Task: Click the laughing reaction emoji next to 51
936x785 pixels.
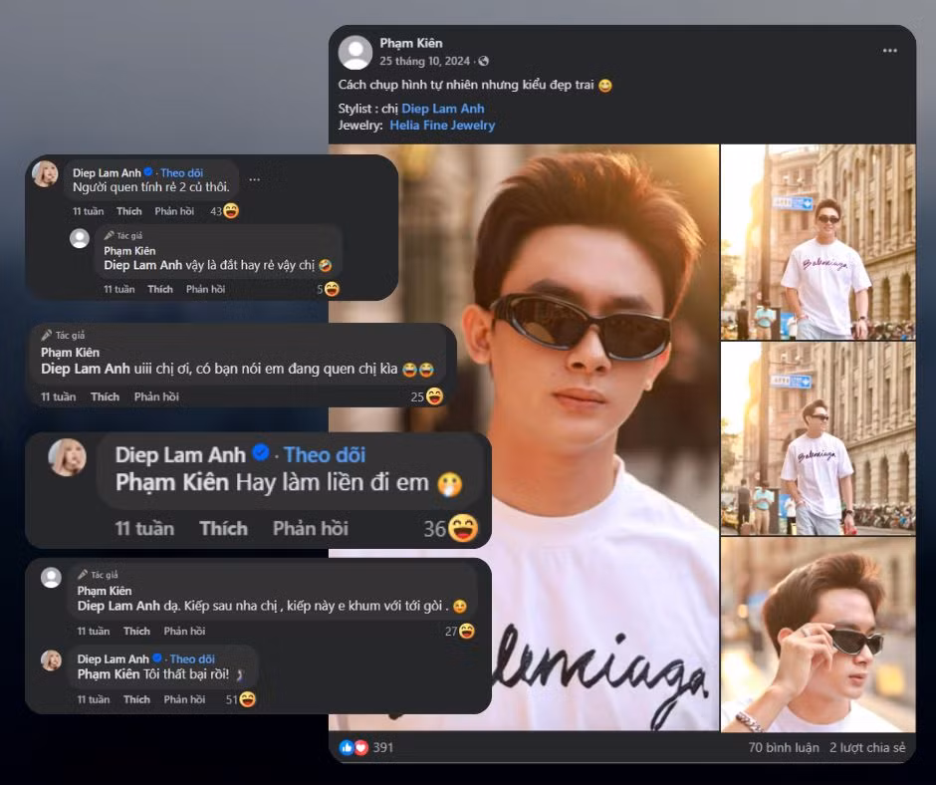Action: [247, 699]
